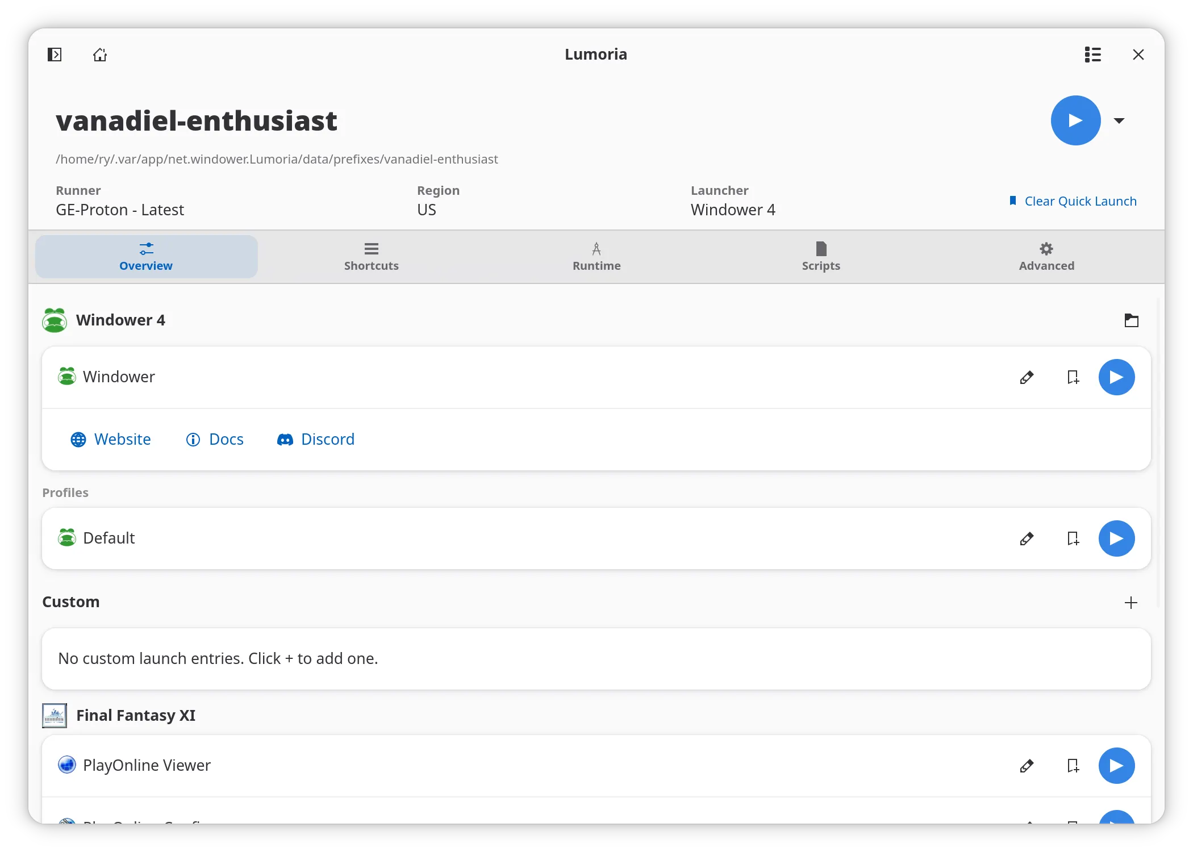Switch to the Scripts tab
This screenshot has height=852, width=1193.
tap(821, 257)
